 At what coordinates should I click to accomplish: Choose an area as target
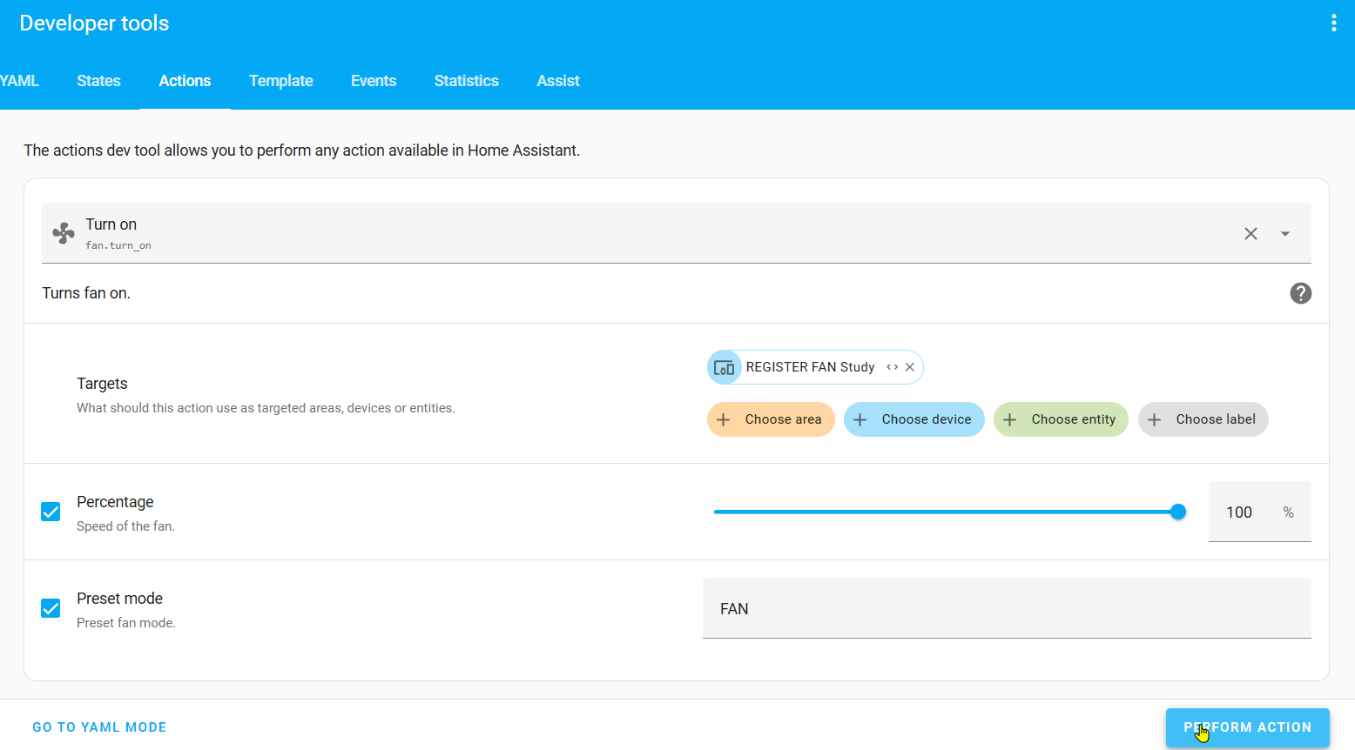click(771, 419)
